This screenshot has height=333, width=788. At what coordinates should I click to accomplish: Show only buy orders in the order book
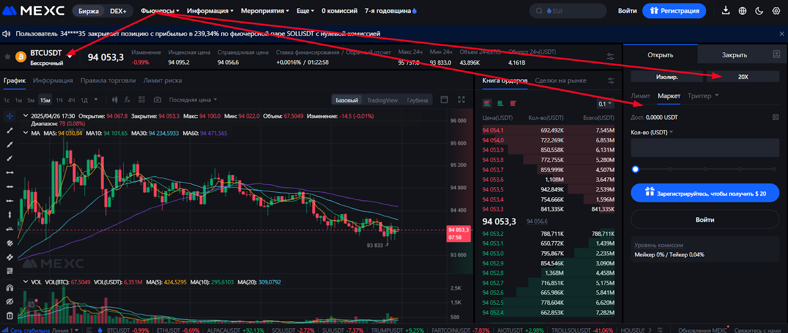[x=500, y=103]
